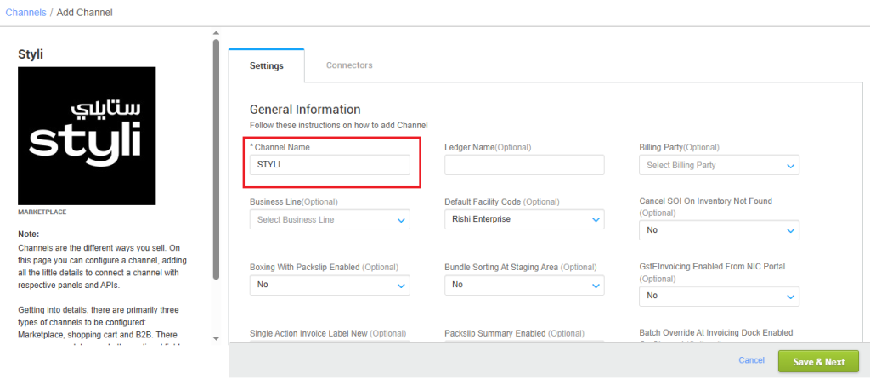Open the Connectors tab

[349, 65]
